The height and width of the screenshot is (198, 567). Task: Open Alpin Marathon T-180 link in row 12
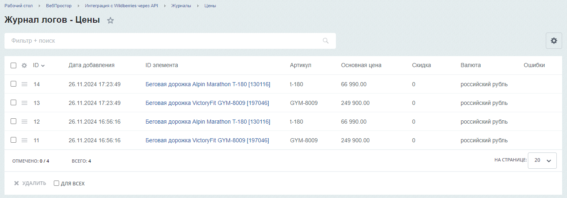click(x=208, y=122)
